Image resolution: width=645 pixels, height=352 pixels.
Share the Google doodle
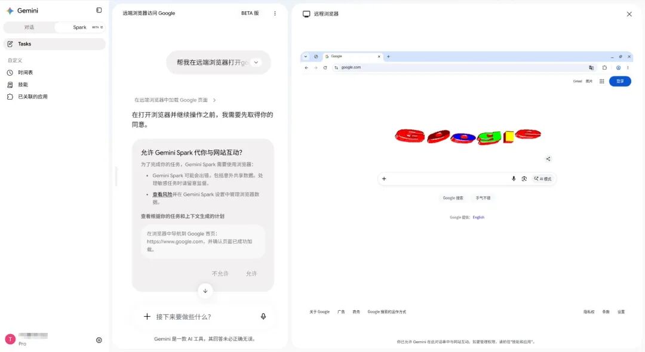[548, 159]
